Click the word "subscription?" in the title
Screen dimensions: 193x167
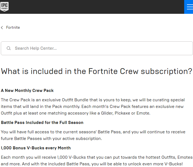[x=166, y=71]
